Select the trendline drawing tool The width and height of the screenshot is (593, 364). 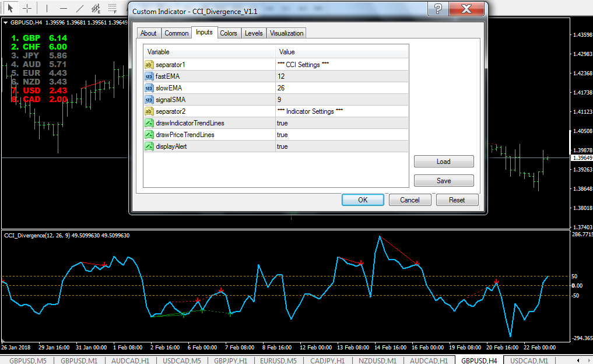click(x=80, y=8)
